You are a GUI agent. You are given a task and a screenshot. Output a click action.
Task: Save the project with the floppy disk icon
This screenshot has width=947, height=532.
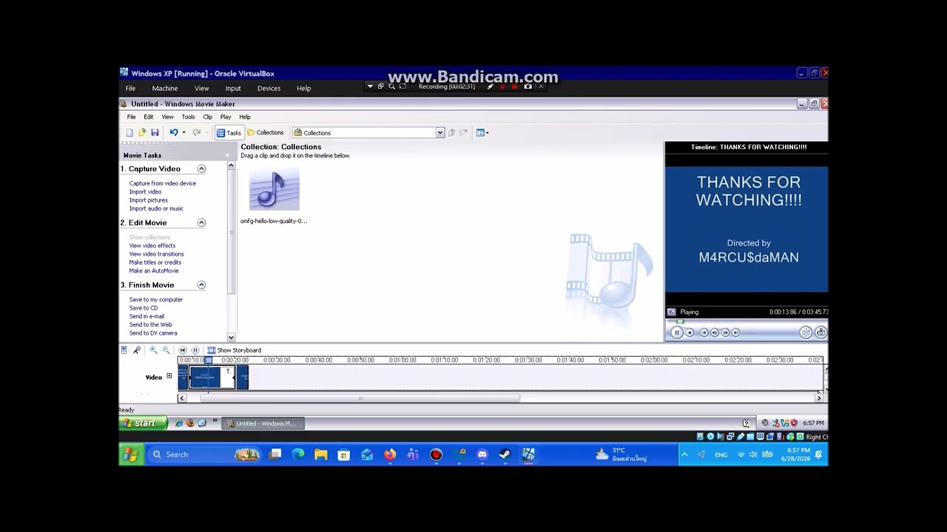pyautogui.click(x=155, y=133)
